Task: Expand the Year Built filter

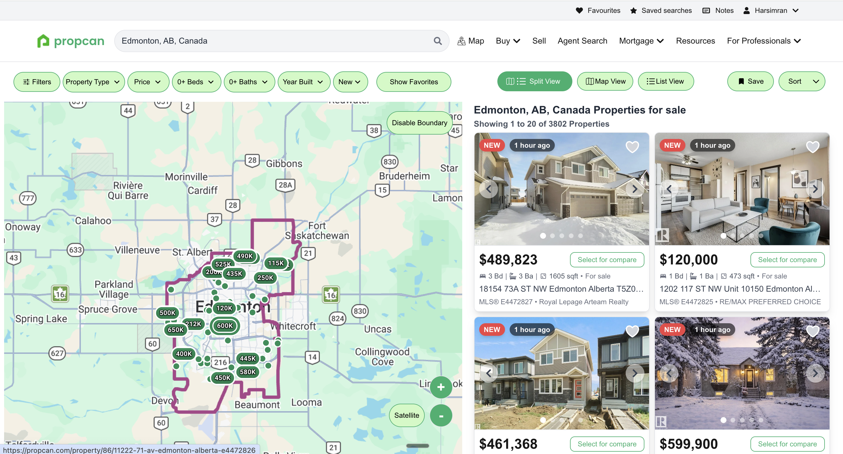Action: tap(303, 82)
